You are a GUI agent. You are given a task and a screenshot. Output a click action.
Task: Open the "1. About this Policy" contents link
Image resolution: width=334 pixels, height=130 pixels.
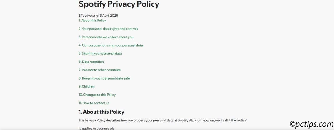pyautogui.click(x=92, y=20)
